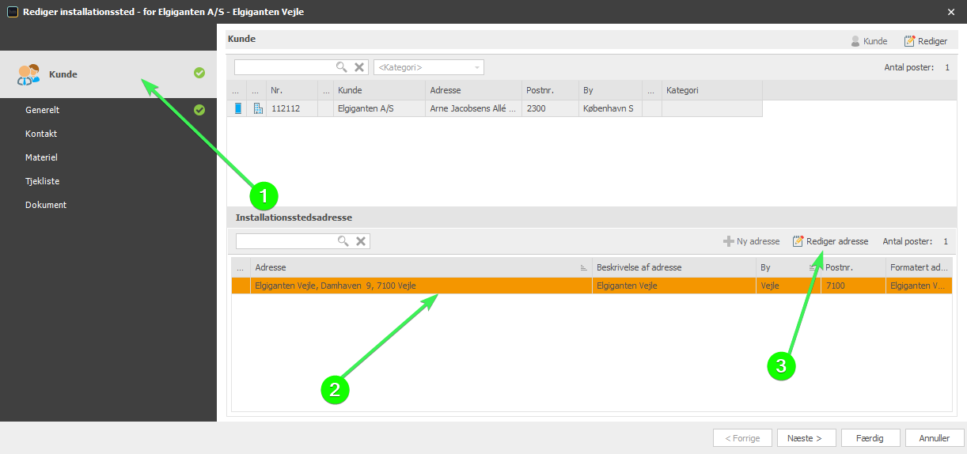Clear the customer search with X icon
This screenshot has height=454, width=967.
359,67
